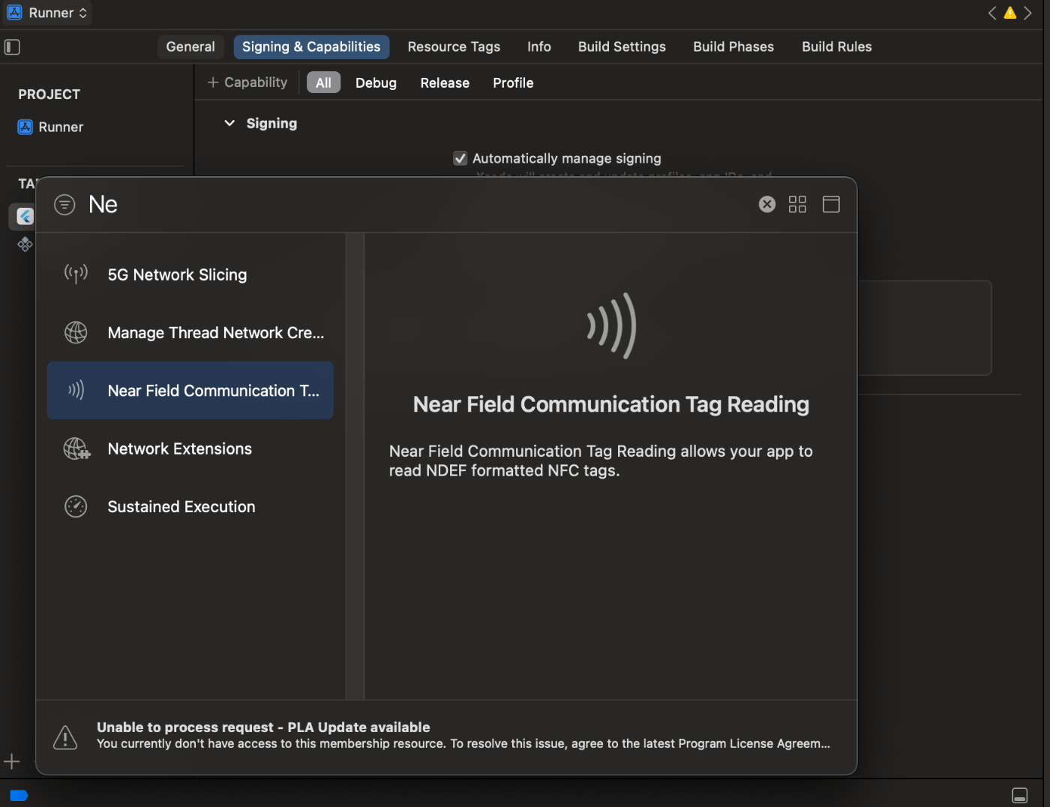Click the Near Field Communication Tag Reading title
This screenshot has width=1050, height=807.
coord(611,404)
